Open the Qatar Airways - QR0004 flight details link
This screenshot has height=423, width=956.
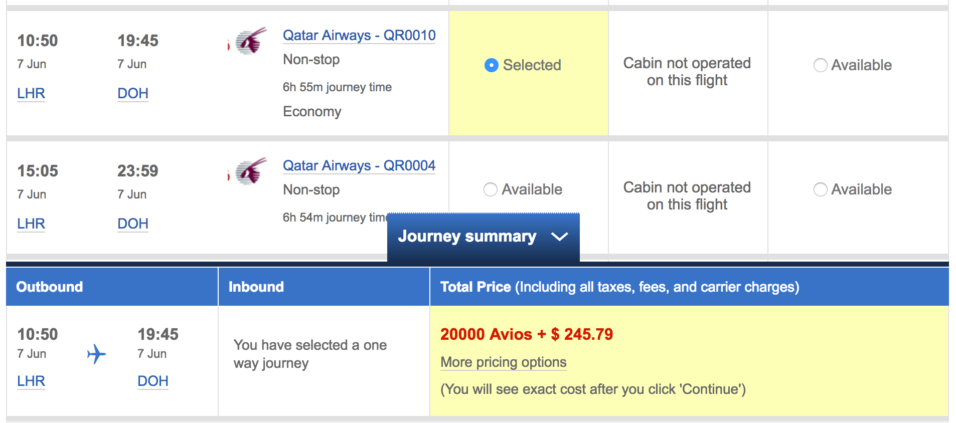(359, 166)
